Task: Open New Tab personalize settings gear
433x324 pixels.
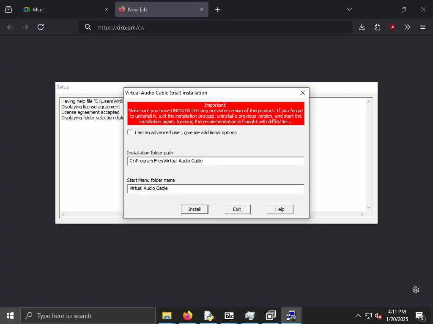Action: pos(416,290)
